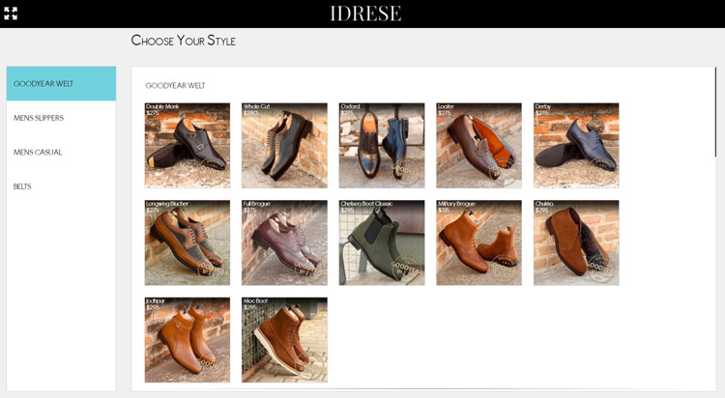Select the Goodyear Welt category tab
Viewport: 725px width, 398px height.
click(x=61, y=84)
